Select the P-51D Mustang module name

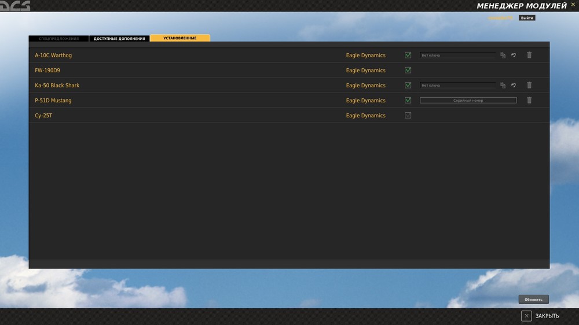tap(53, 101)
